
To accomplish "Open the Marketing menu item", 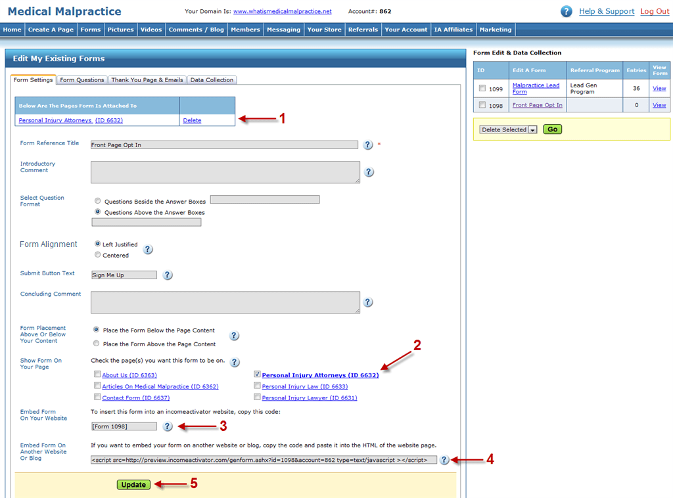I will 496,30.
